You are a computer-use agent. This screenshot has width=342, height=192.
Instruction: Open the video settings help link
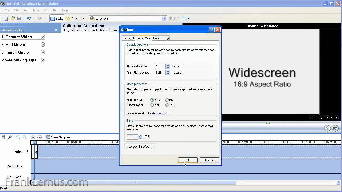pyautogui.click(x=159, y=113)
